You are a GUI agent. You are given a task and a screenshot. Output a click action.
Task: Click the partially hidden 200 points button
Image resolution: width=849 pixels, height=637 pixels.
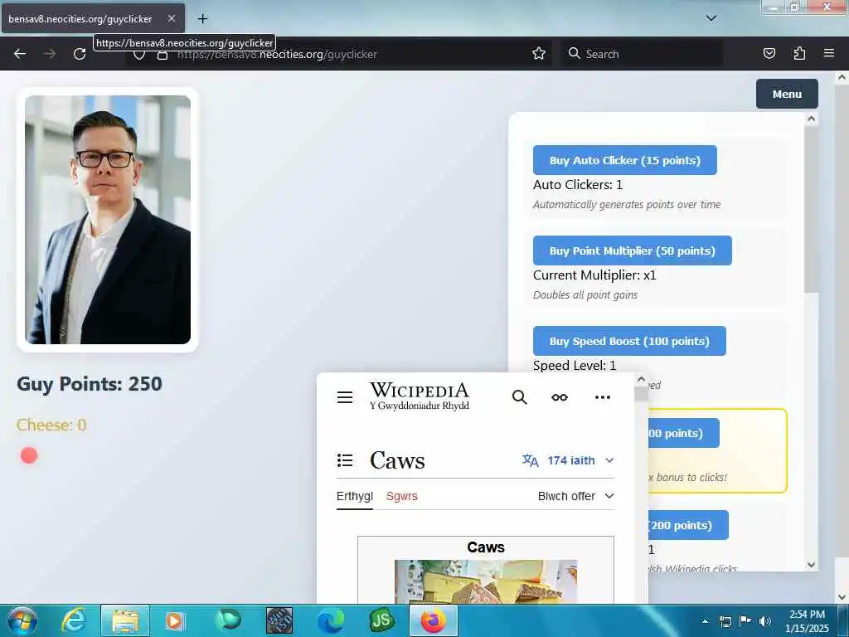[687, 525]
